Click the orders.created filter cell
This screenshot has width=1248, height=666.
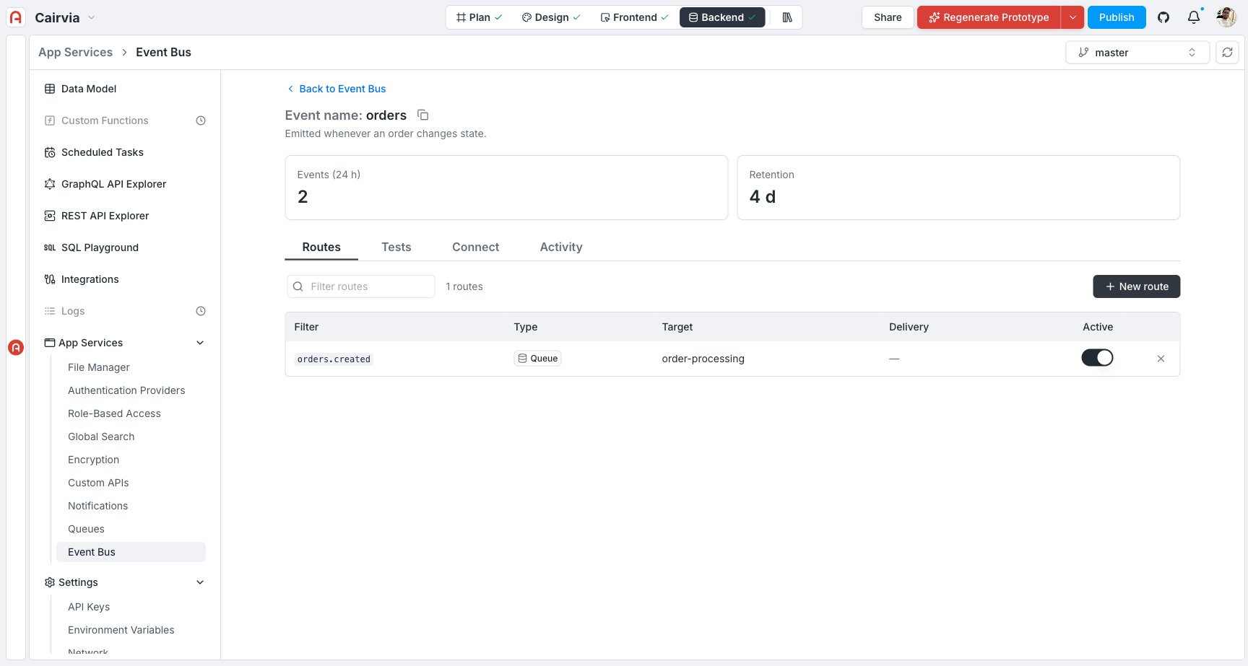point(334,359)
